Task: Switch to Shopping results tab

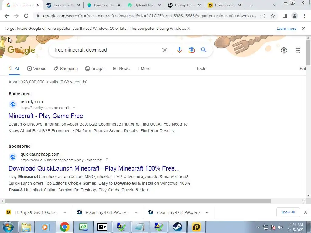Action: 66,69
